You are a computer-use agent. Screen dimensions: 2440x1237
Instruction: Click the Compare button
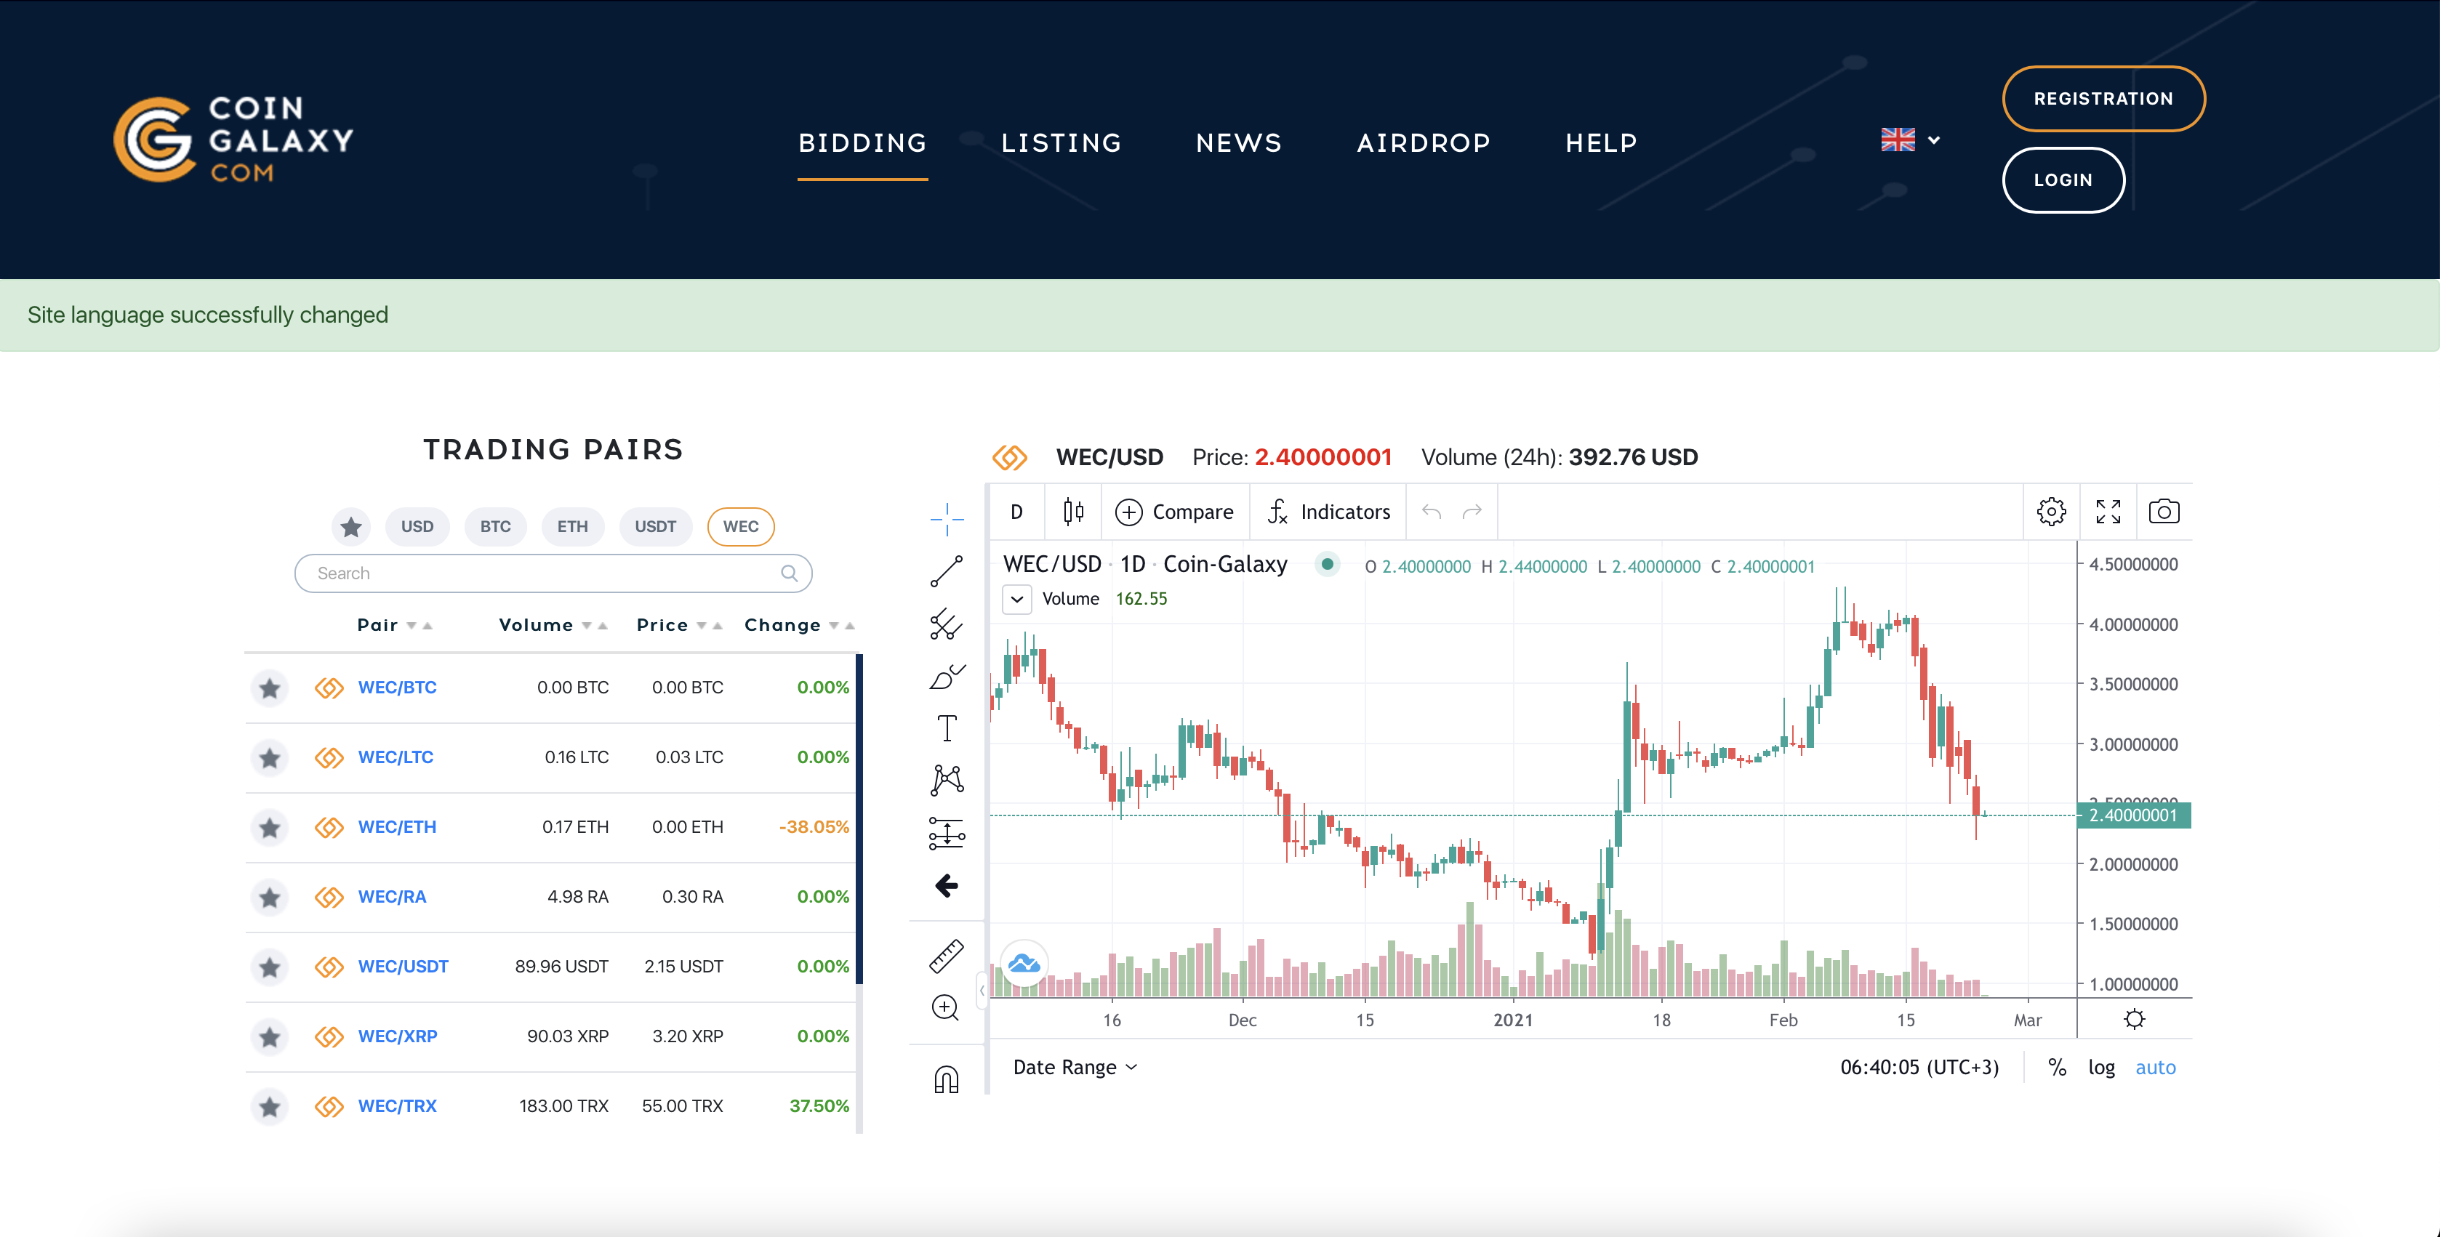[1174, 512]
